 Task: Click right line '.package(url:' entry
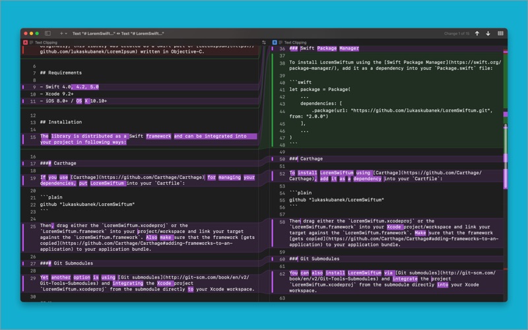pyautogui.click(x=391, y=114)
